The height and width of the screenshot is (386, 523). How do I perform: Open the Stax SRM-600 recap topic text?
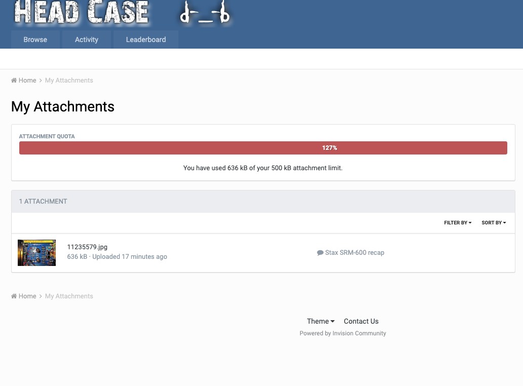(354, 253)
